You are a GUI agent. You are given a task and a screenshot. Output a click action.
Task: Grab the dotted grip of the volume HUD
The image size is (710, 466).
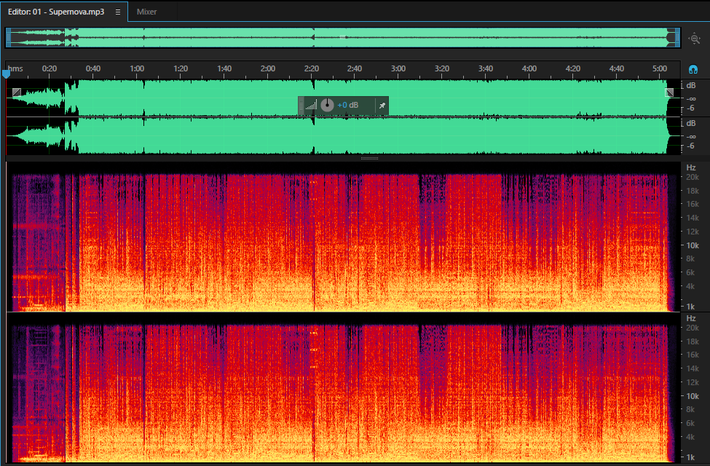pos(301,106)
